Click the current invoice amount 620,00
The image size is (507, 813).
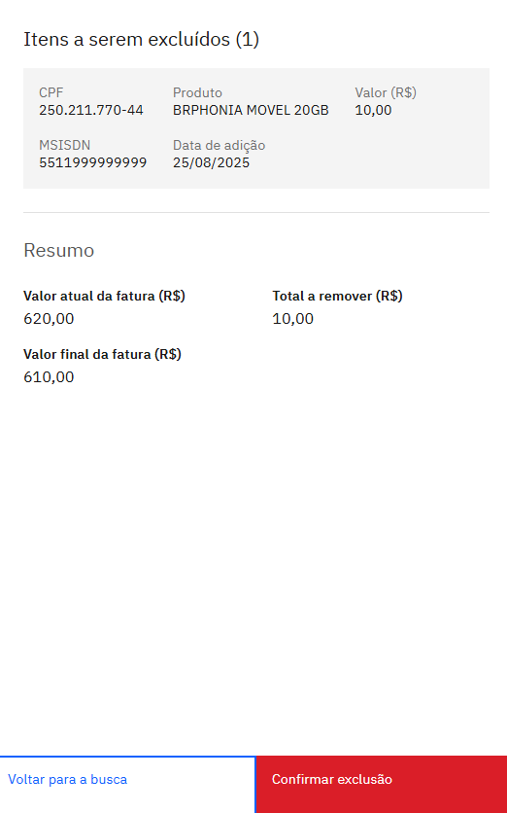(x=49, y=319)
